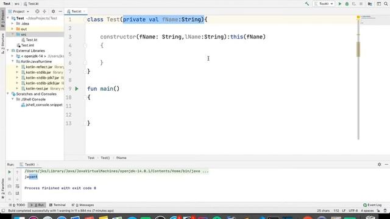Click the fName breadcrumb below the editor
The width and height of the screenshot is (390, 219).
[x=121, y=158]
